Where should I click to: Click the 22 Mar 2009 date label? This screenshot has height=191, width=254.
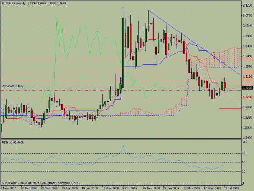tap(192, 188)
